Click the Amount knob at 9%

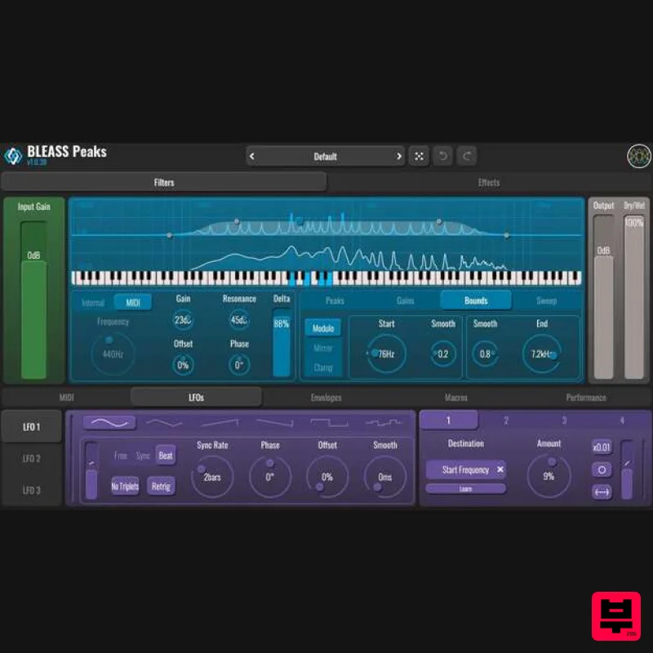coord(549,477)
